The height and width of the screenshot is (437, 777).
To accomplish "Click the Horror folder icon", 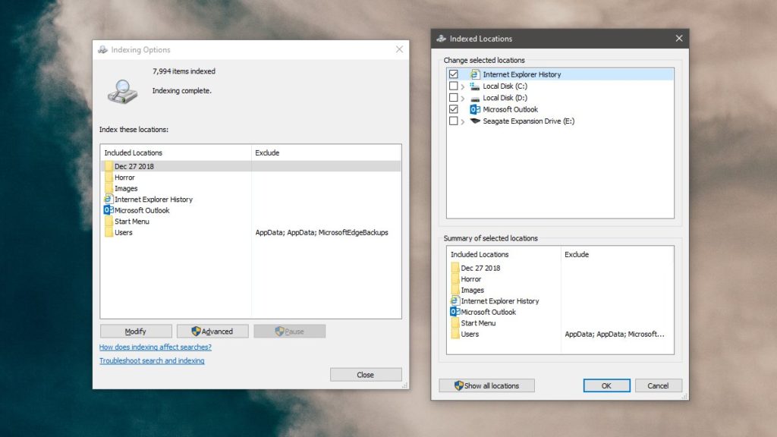I will [111, 177].
